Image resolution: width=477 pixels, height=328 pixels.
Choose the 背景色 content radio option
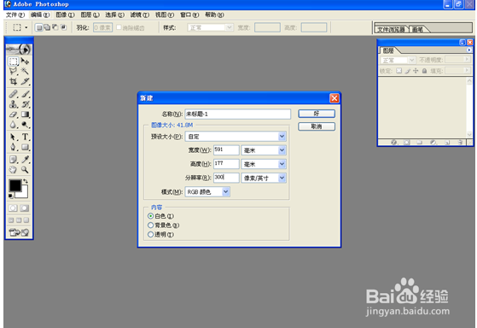coord(150,225)
